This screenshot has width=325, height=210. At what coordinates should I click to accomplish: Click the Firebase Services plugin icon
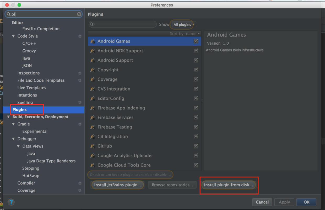[x=93, y=118]
